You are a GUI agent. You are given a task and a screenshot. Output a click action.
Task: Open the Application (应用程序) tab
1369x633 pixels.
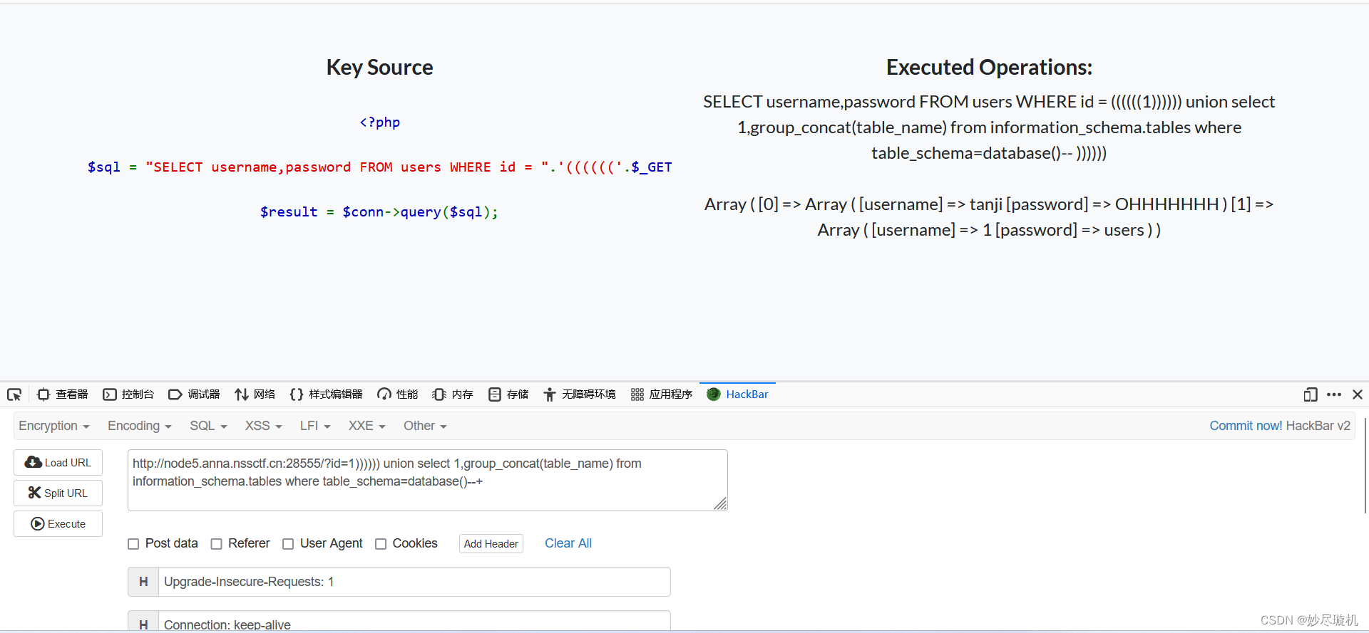(662, 394)
